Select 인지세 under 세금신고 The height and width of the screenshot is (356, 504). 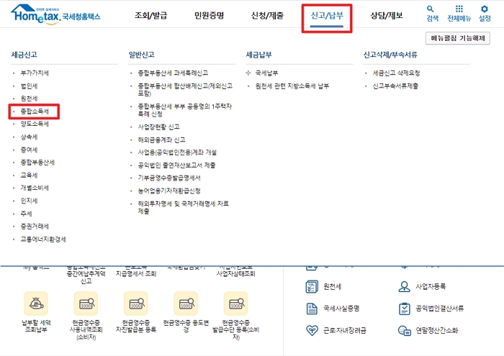tap(29, 201)
